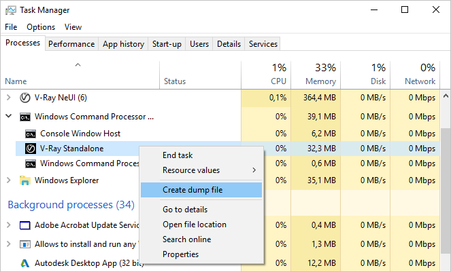Minimize the Task Manager window
The image size is (451, 272).
(374, 9)
